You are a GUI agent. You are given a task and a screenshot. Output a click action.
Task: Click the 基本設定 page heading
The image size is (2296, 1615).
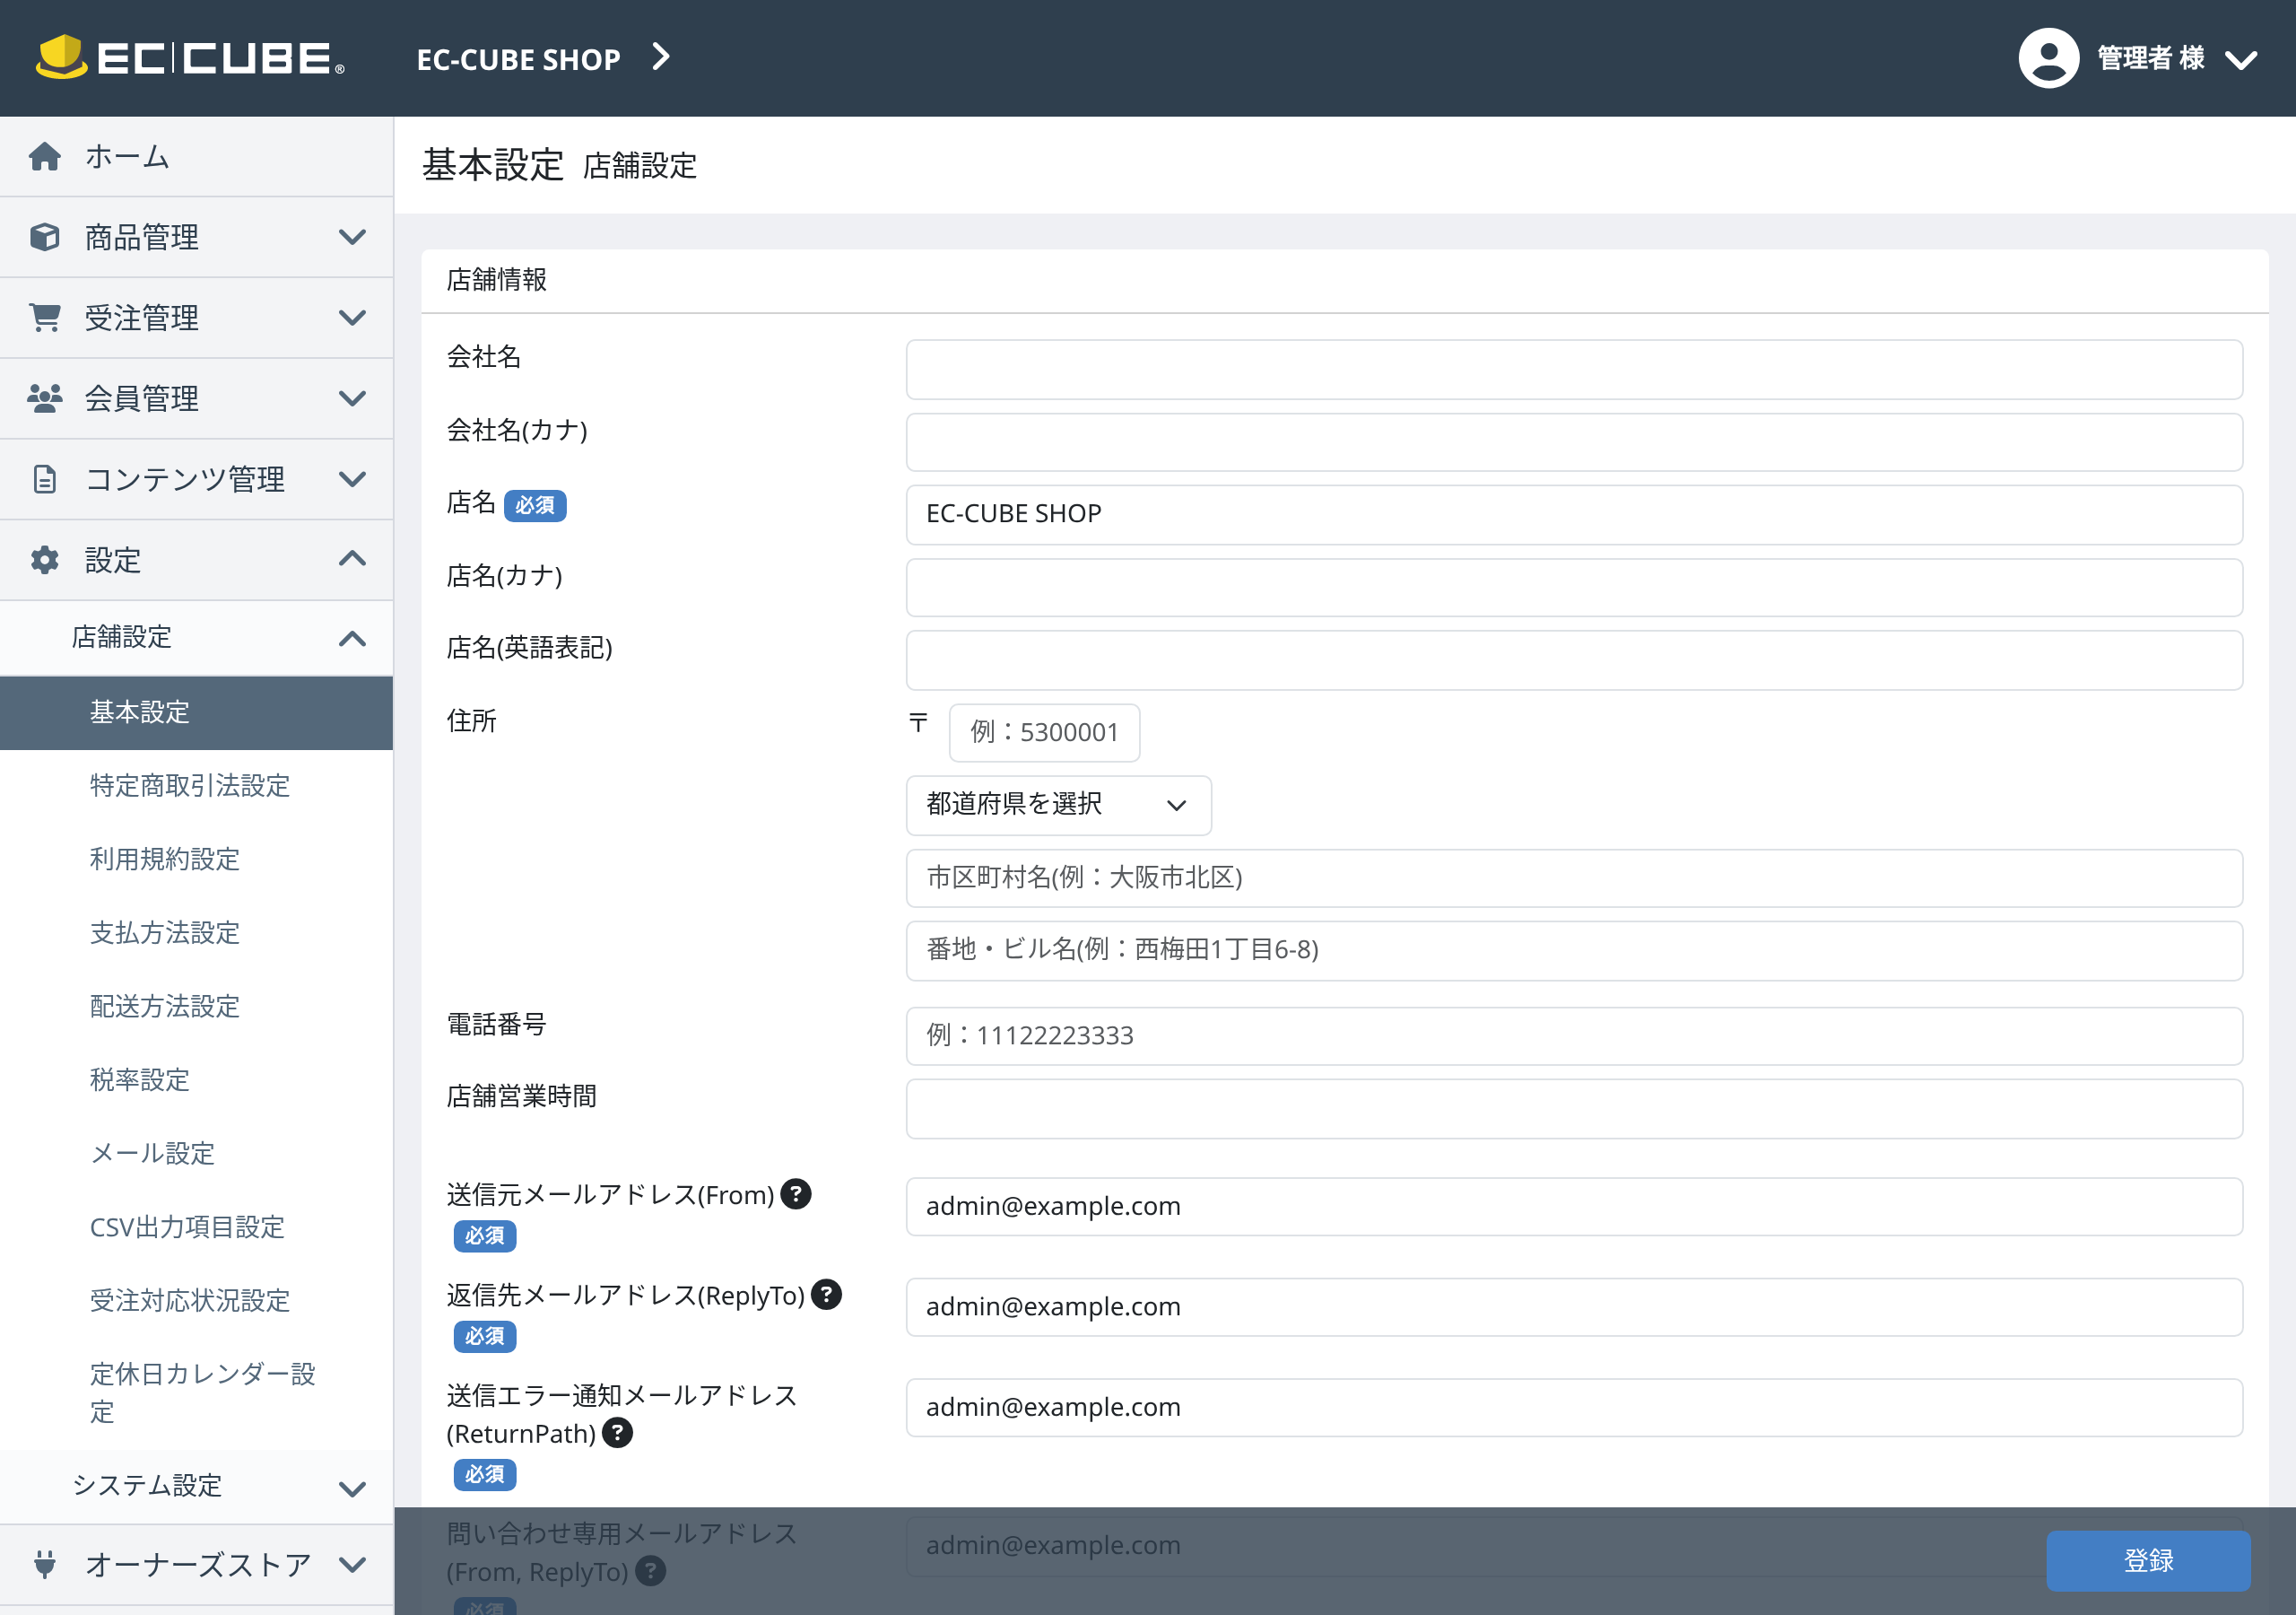point(493,165)
